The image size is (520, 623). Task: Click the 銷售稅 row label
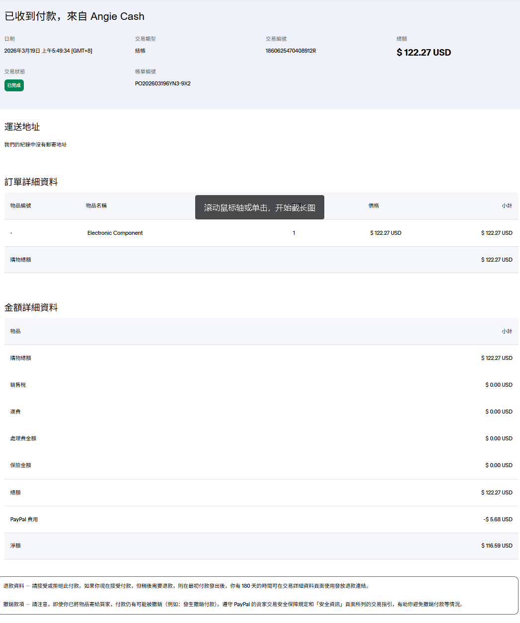point(18,385)
